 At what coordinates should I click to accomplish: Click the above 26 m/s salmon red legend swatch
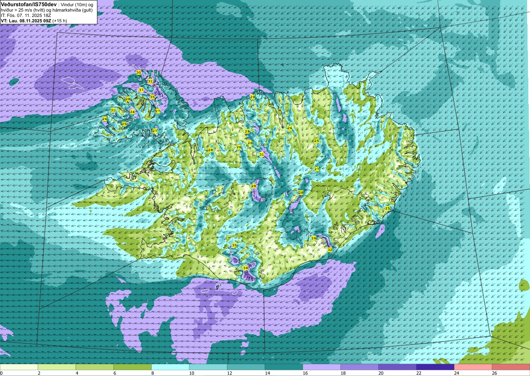511,367
